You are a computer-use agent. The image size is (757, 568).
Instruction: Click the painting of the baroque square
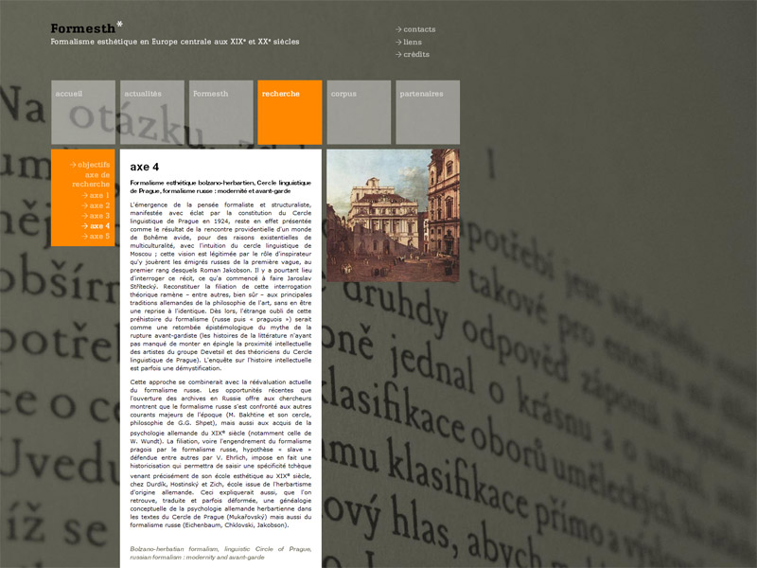pyautogui.click(x=393, y=216)
